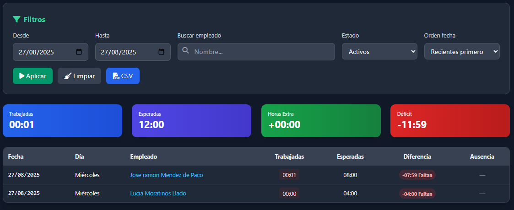The image size is (514, 210).
Task: Click the play icon on Aplicar button
Action: pyautogui.click(x=22, y=76)
